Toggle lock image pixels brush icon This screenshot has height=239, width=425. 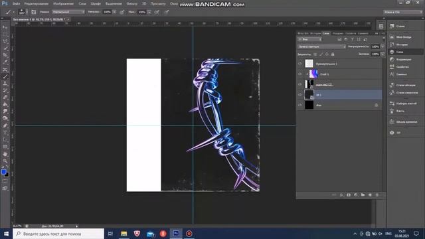pos(321,54)
